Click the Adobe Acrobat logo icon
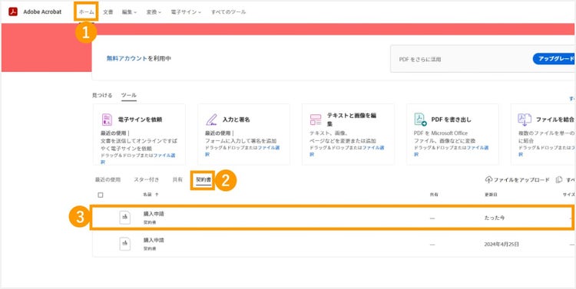Screen dimensions: 576x289 tap(14, 11)
